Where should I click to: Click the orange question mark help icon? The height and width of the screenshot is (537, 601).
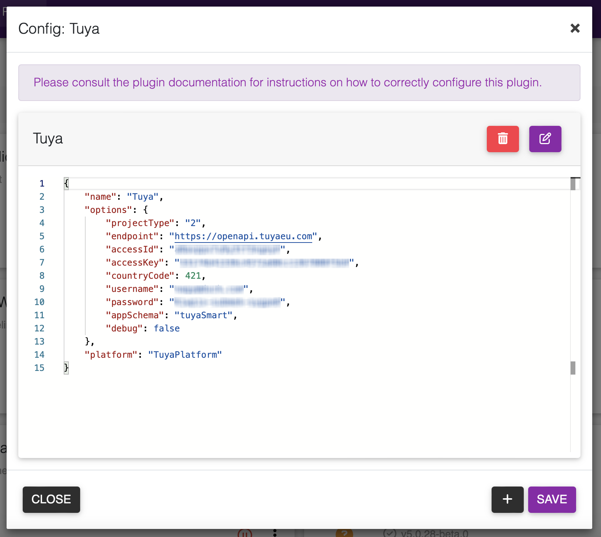pos(345,533)
